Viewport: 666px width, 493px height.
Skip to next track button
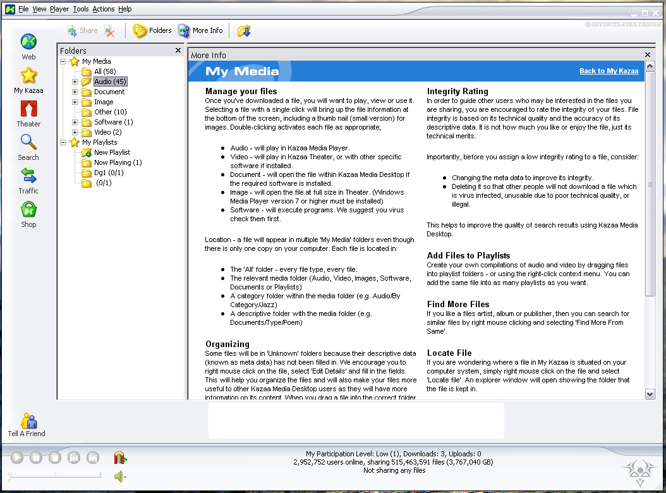93,458
